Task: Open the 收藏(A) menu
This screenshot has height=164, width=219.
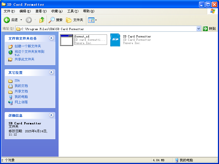Action: pos(57,11)
